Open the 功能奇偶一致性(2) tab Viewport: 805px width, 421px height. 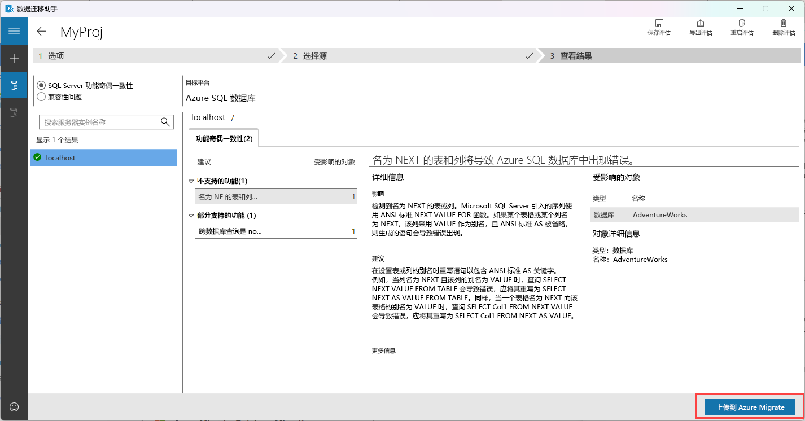[224, 138]
